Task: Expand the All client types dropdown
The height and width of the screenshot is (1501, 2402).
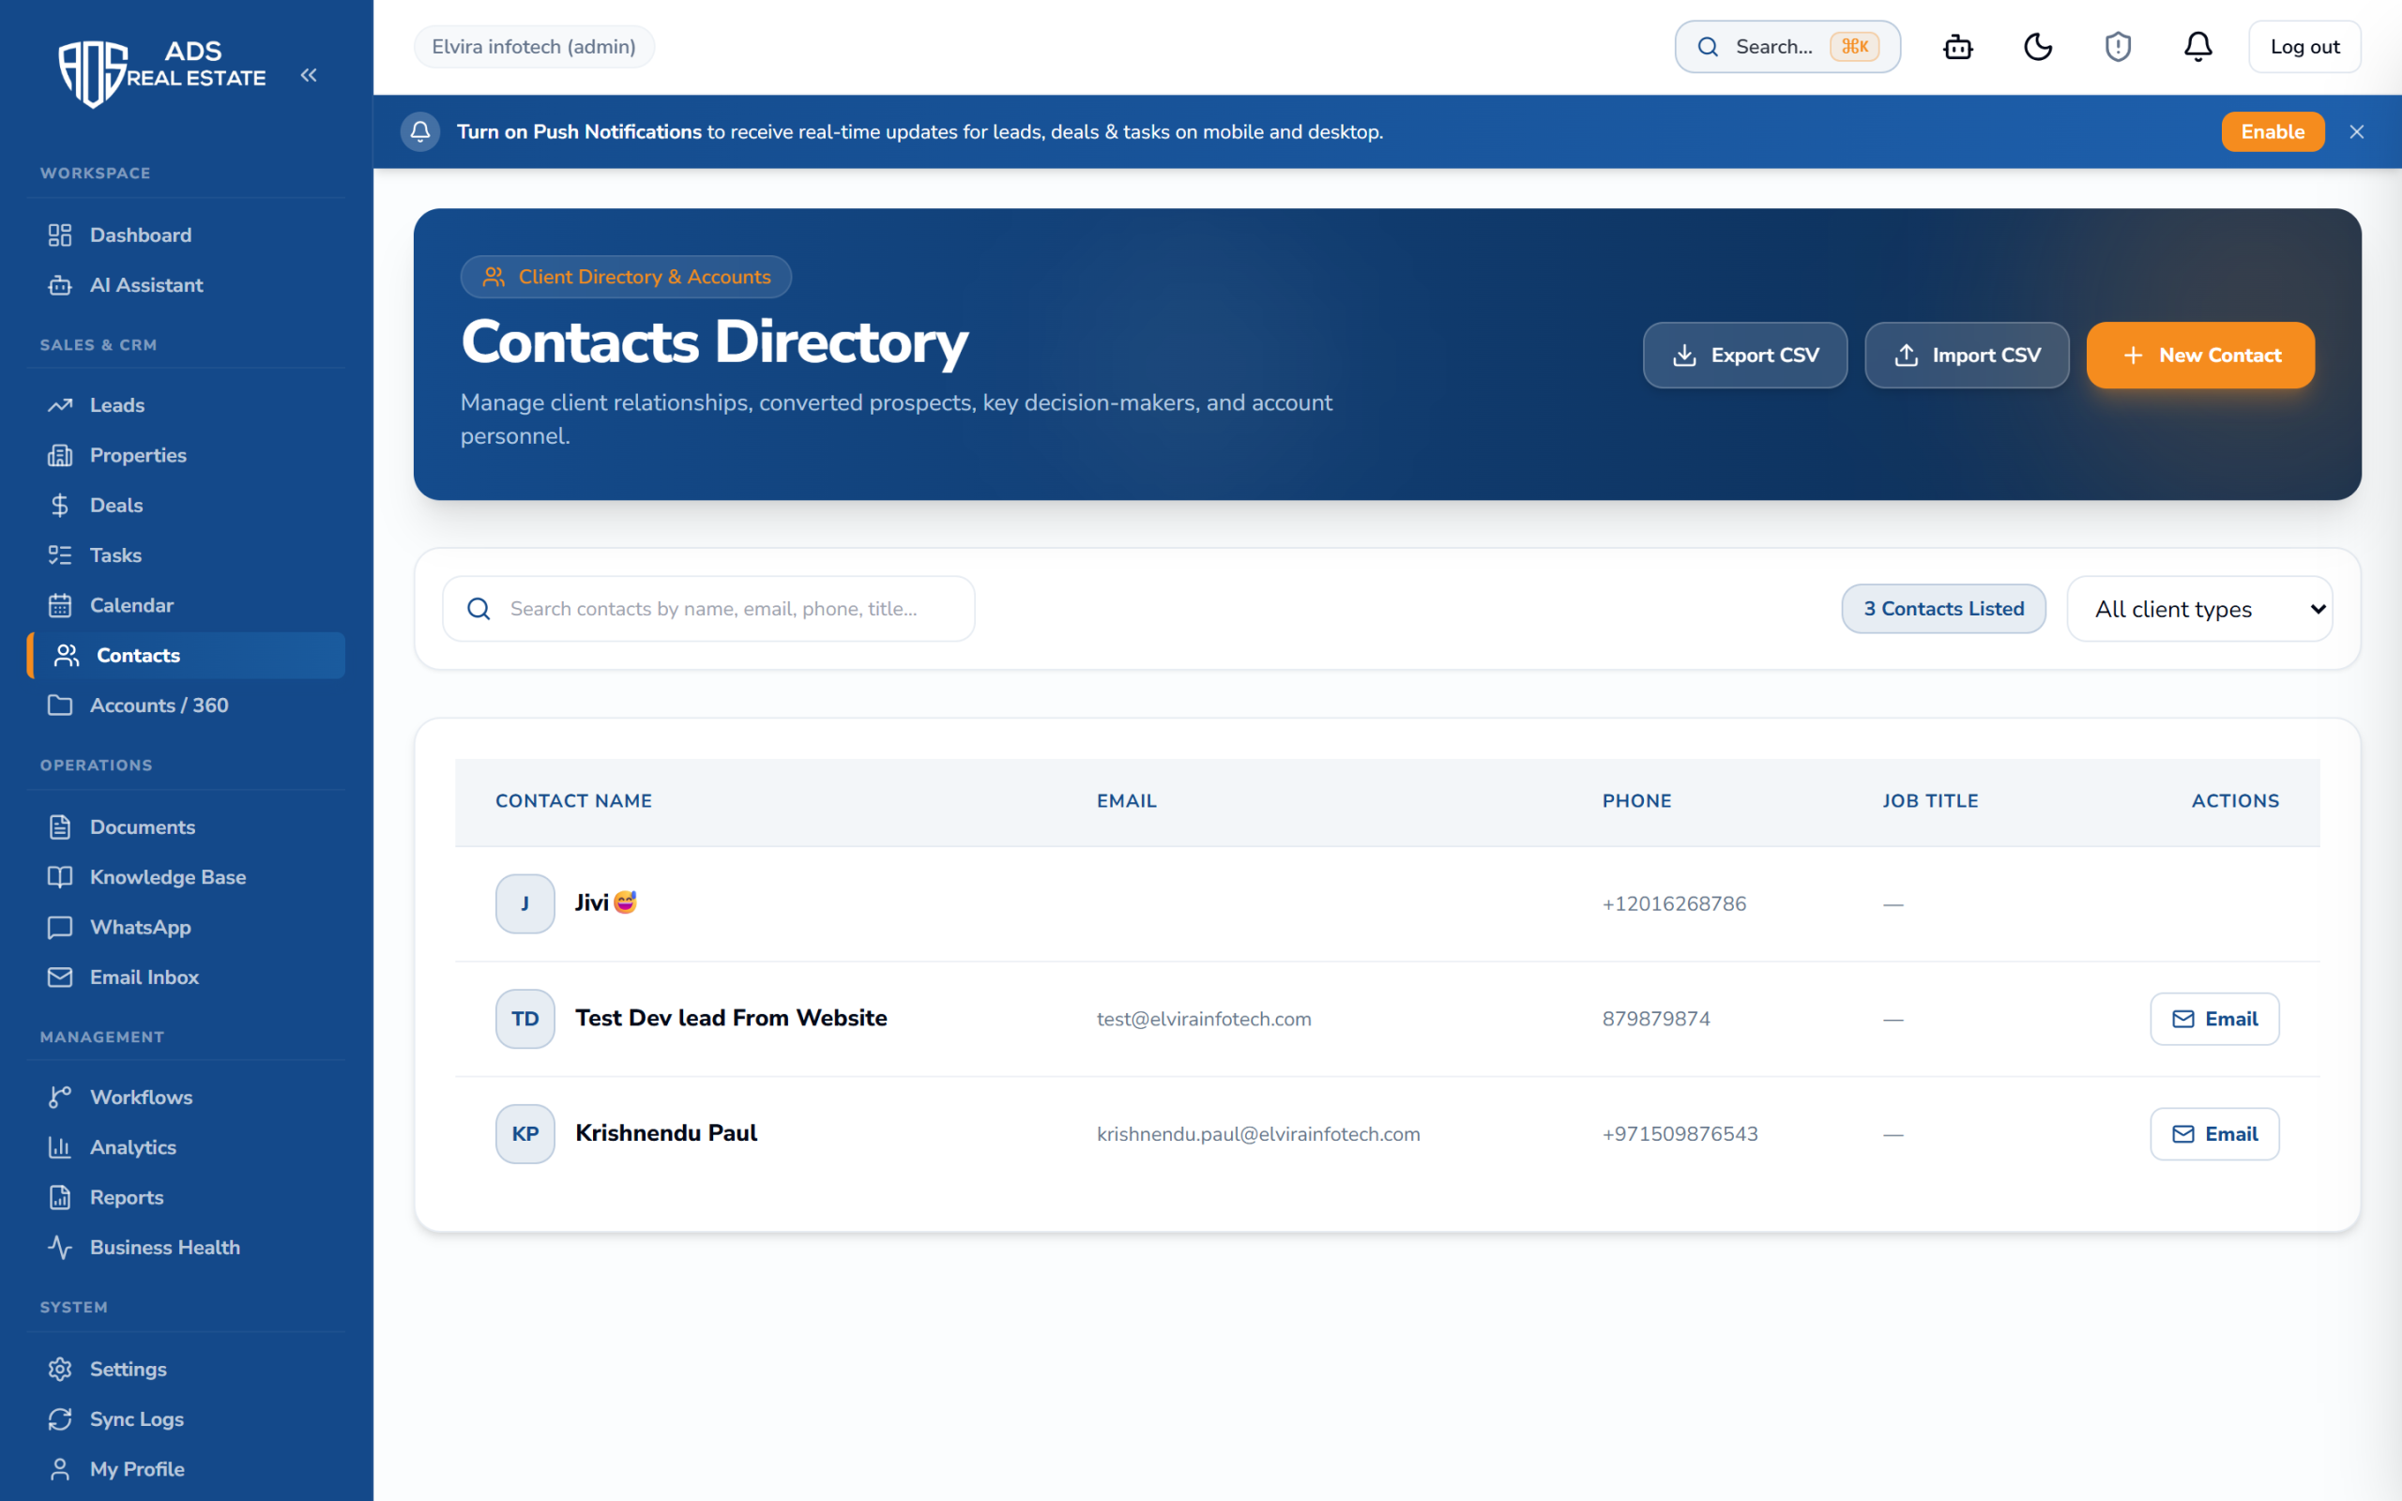Action: tap(2199, 609)
